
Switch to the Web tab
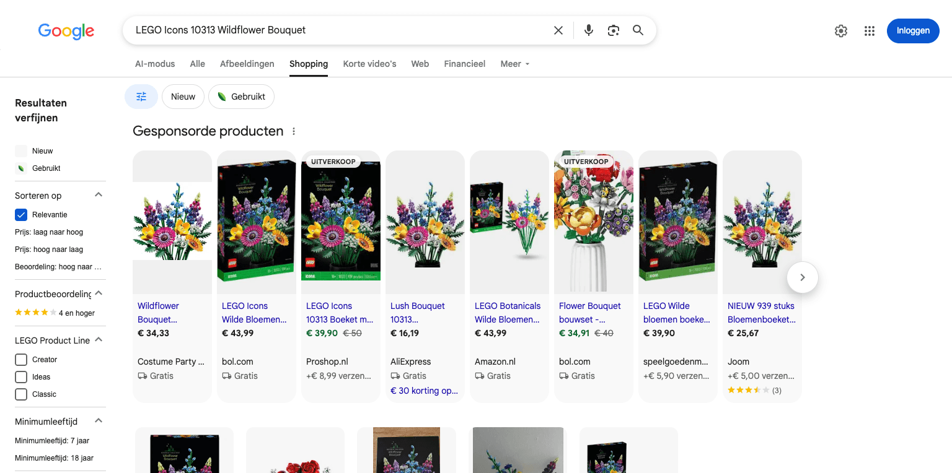coord(420,64)
